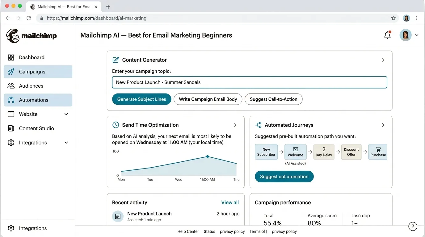
Task: Click the Audiences people icon
Action: coord(11,86)
